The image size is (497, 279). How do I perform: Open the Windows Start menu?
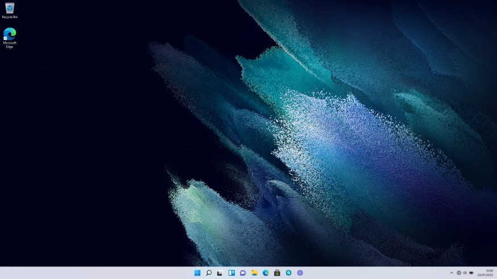pos(197,273)
